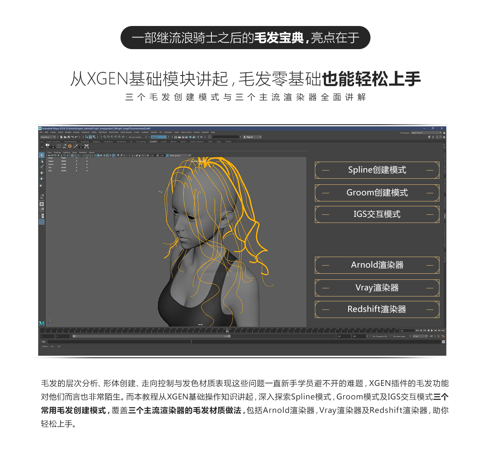Open the Mesh Tools menu
The image size is (491, 452).
coord(114,132)
